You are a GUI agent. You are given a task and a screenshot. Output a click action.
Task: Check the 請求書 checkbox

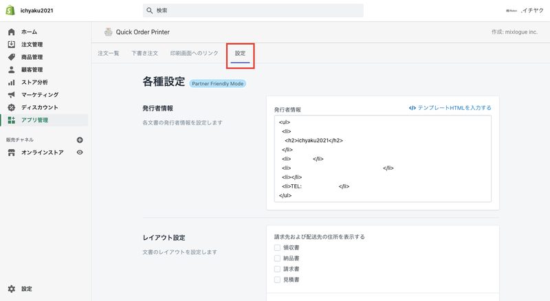click(x=277, y=269)
